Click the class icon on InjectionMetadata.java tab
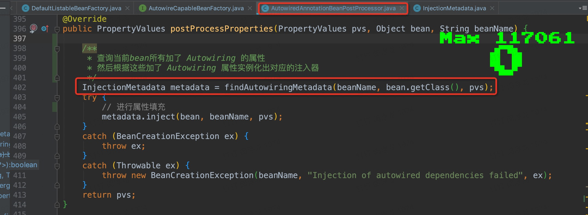The height and width of the screenshot is (215, 588). coord(417,8)
